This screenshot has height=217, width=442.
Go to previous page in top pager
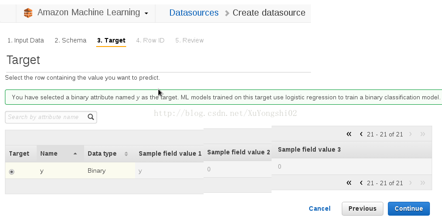pyautogui.click(x=361, y=134)
